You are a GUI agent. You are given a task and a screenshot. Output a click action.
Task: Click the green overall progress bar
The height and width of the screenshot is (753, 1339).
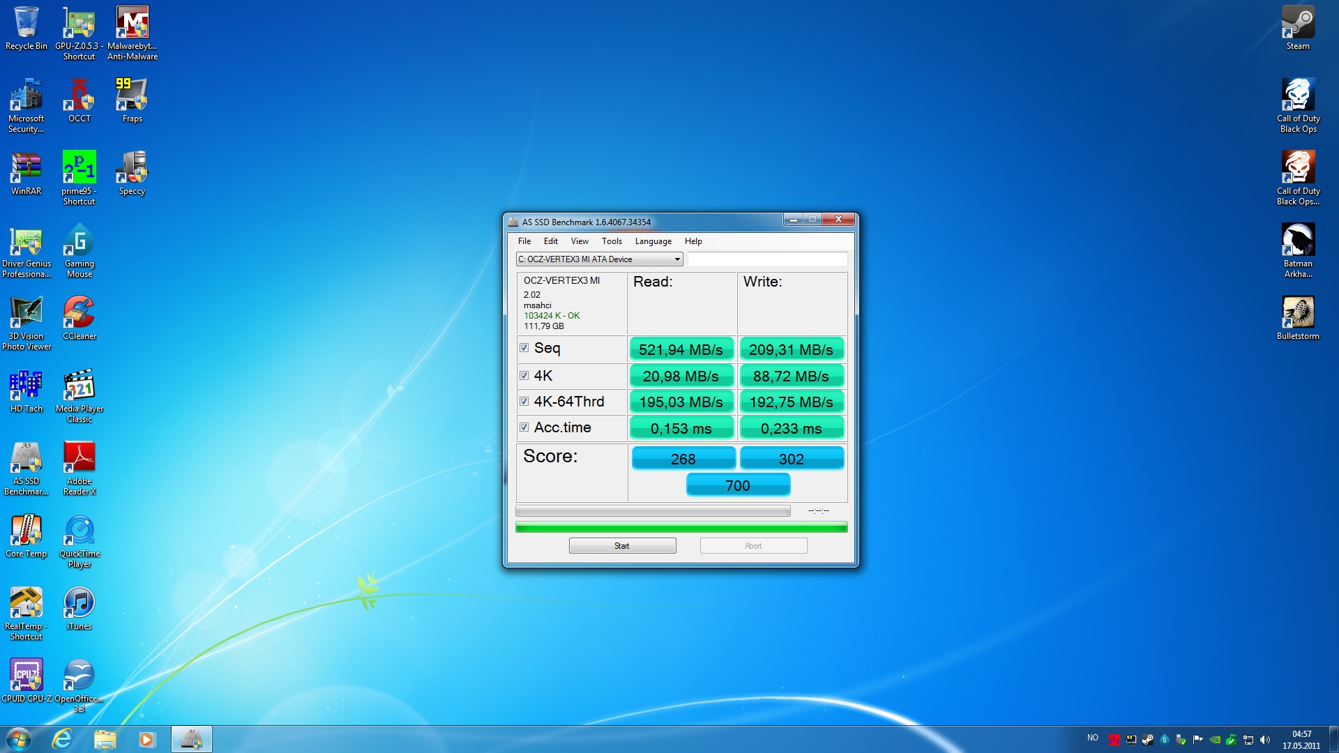pyautogui.click(x=681, y=528)
